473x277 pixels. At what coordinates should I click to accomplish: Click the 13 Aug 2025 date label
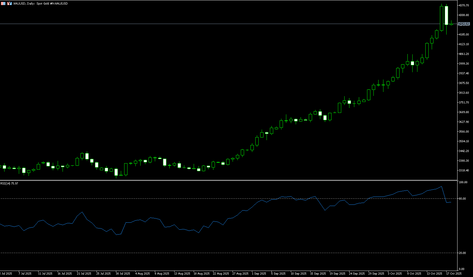coord(181,274)
